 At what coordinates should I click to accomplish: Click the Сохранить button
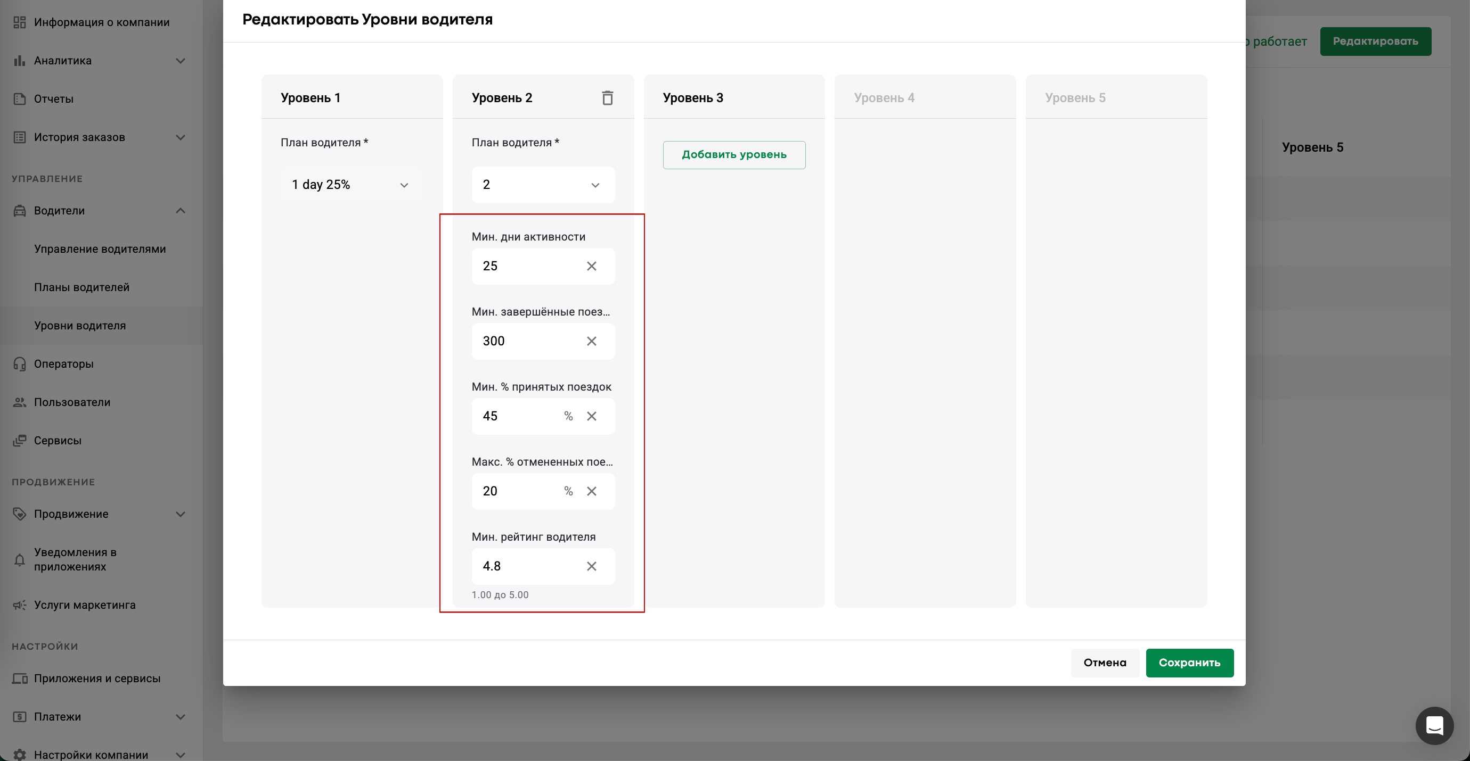point(1189,663)
